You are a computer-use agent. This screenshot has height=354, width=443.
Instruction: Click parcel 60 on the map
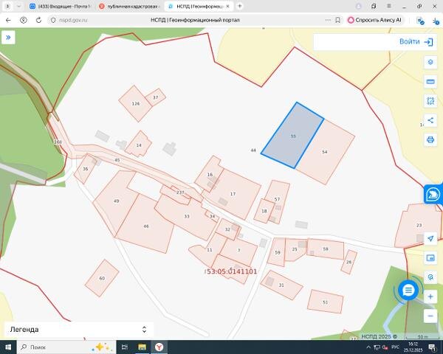coord(102,278)
